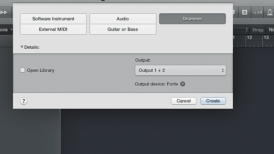Collapse the Details disclosure triangle
Screen dimensions: 274x154
22,47
